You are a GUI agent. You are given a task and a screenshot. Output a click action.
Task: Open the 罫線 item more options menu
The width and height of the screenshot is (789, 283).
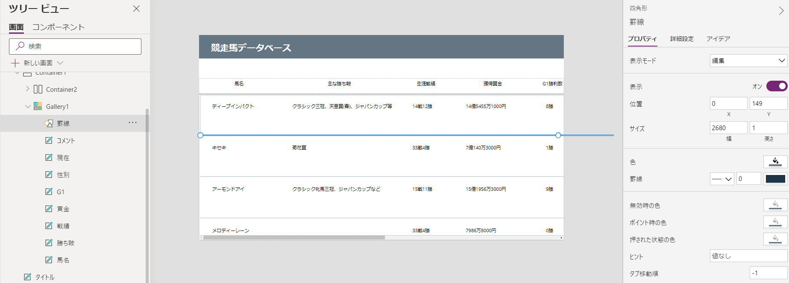[133, 123]
